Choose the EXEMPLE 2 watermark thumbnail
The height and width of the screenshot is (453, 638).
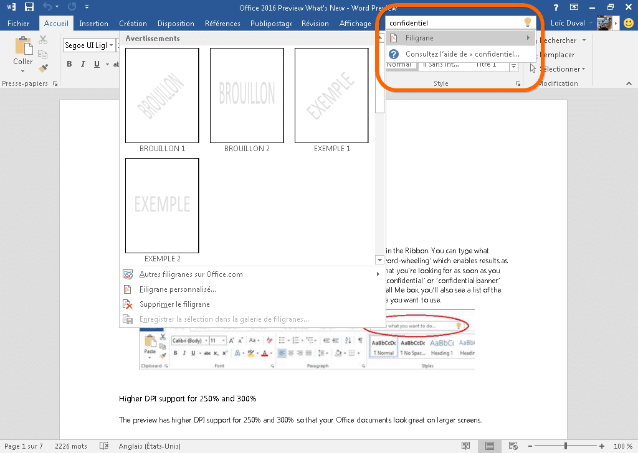(x=162, y=205)
